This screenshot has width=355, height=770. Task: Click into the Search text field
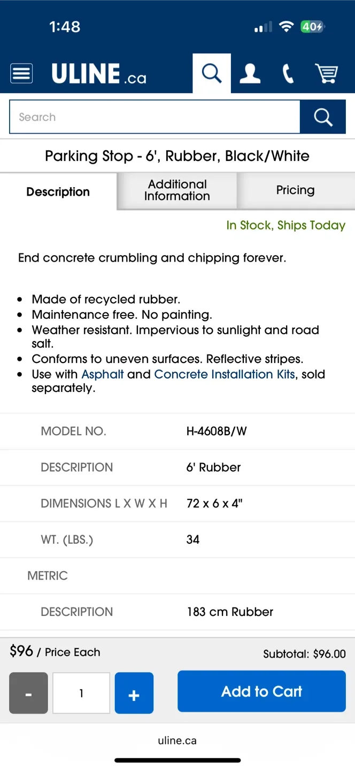pos(155,117)
